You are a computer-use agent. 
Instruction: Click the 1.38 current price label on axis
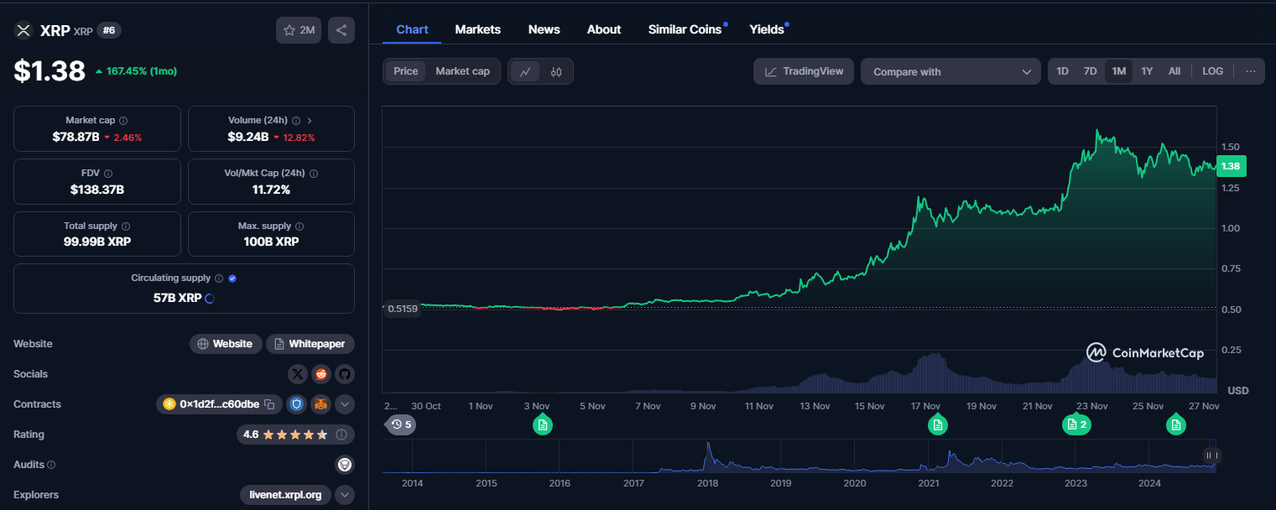[1231, 166]
